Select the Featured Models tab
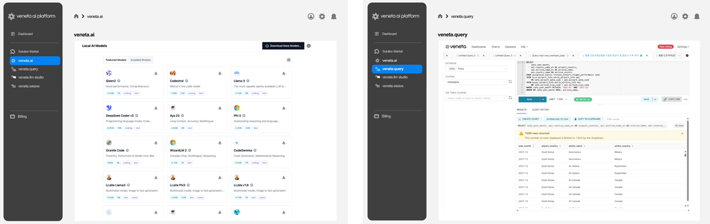 pyautogui.click(x=116, y=60)
